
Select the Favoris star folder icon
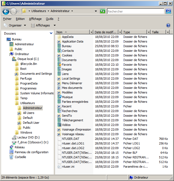coord(59,65)
